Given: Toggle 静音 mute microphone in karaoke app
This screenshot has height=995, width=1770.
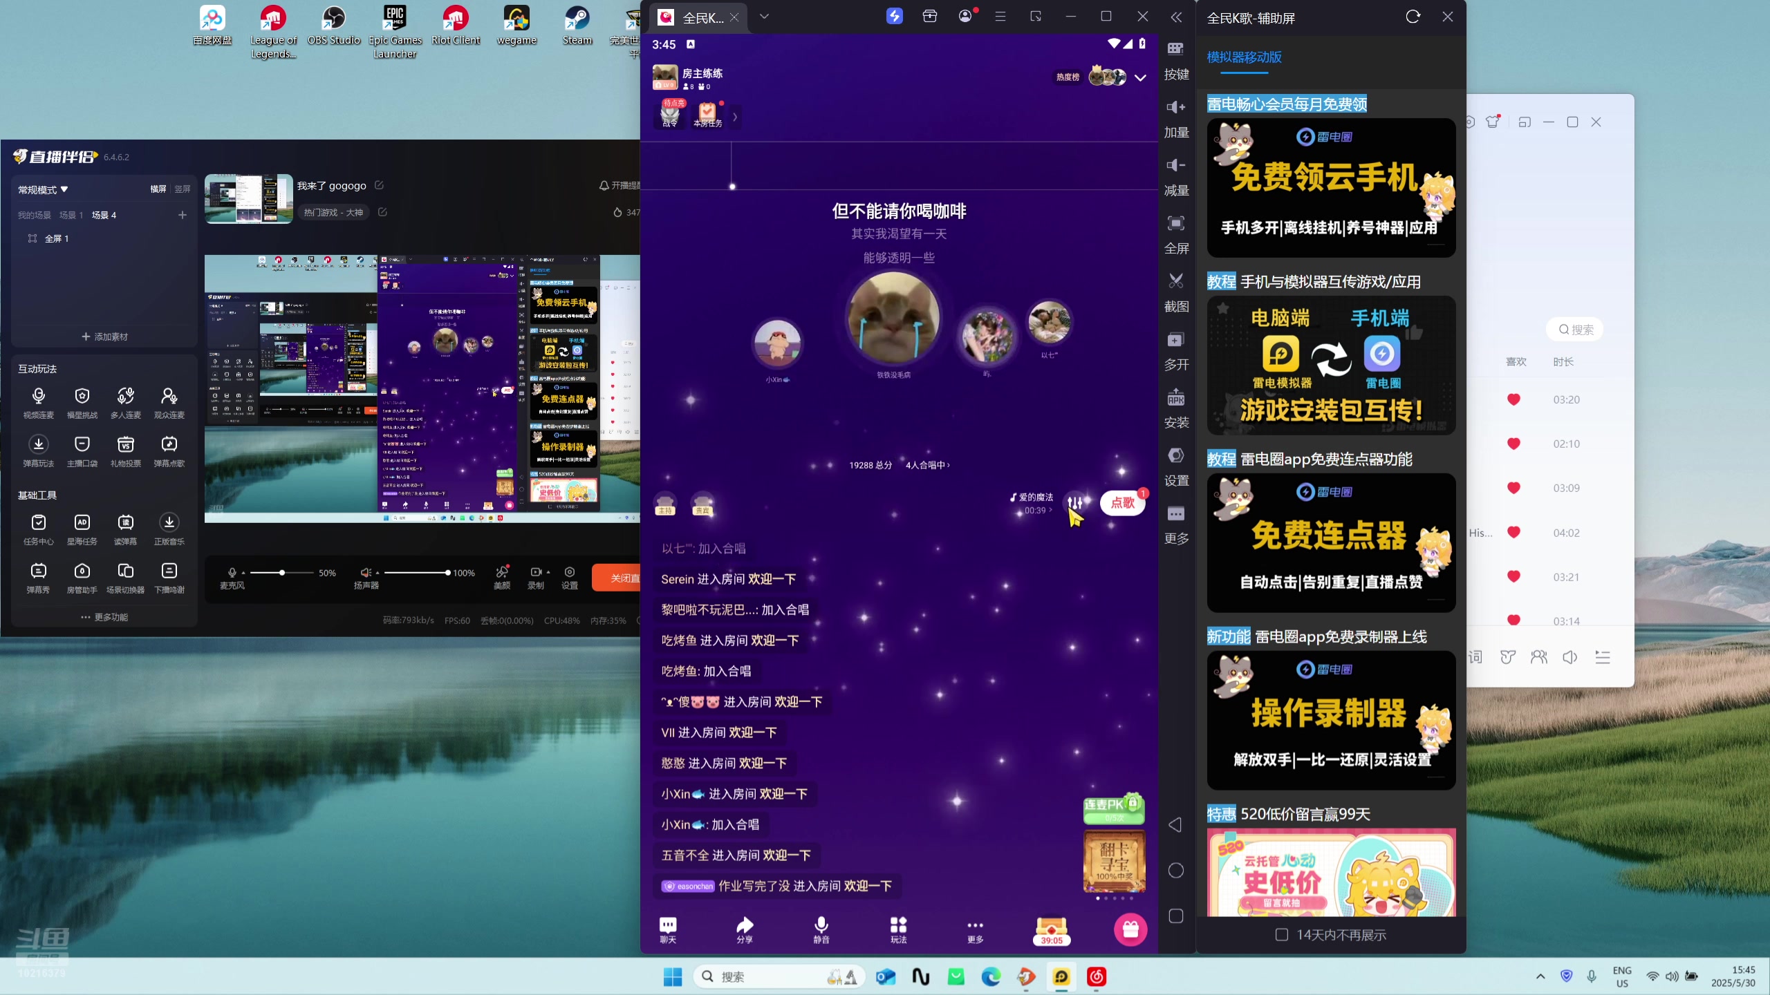Looking at the screenshot, I should tap(821, 930).
